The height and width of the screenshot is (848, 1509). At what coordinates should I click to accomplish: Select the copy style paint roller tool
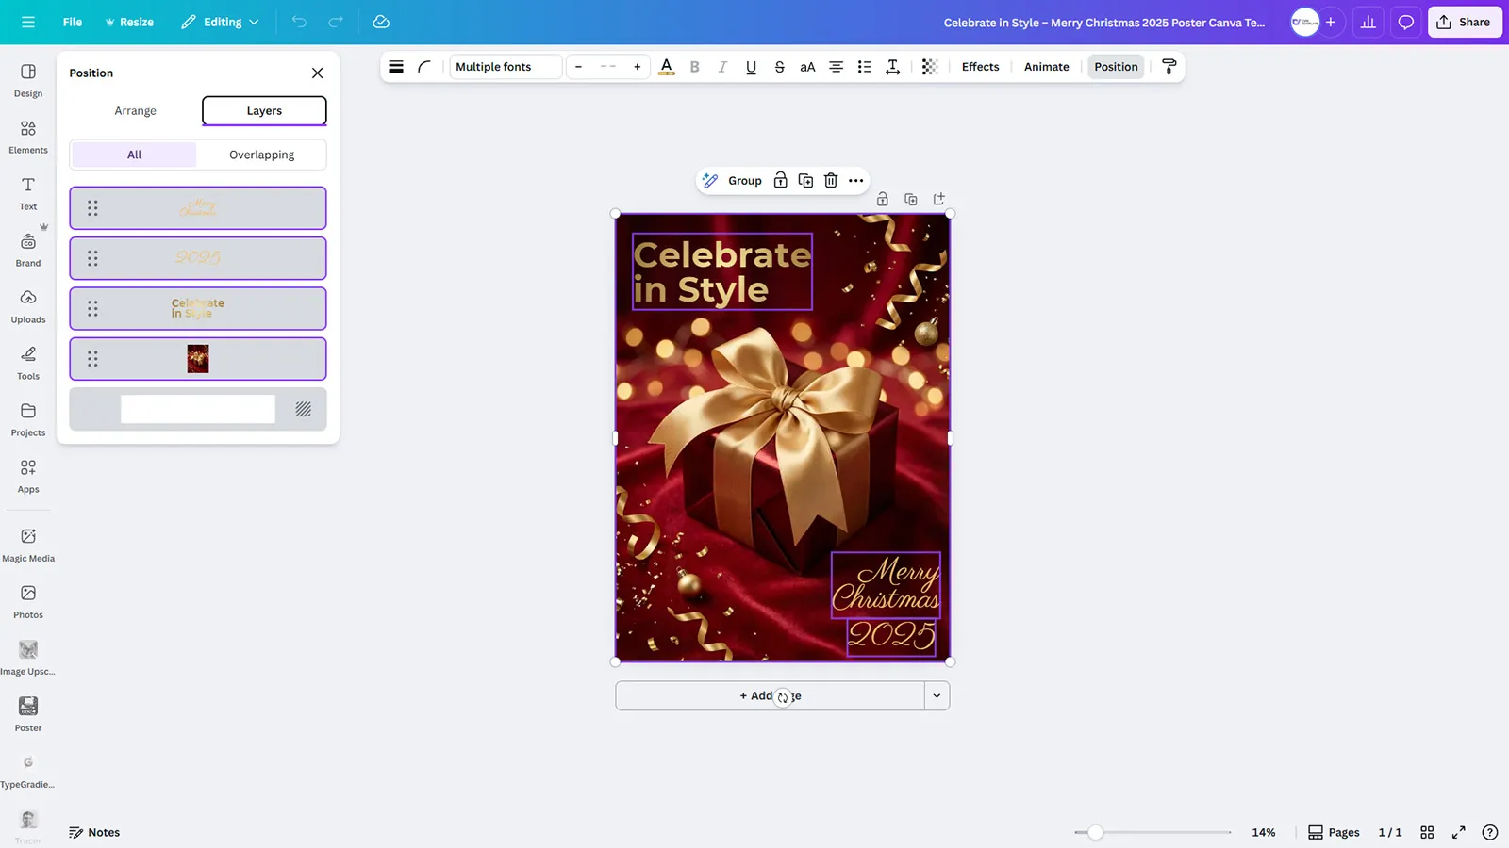pyautogui.click(x=1169, y=67)
